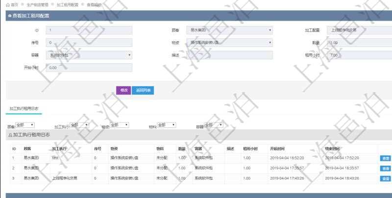Open the 物料 filter dropdown
This screenshot has width=392, height=198.
(166, 125)
